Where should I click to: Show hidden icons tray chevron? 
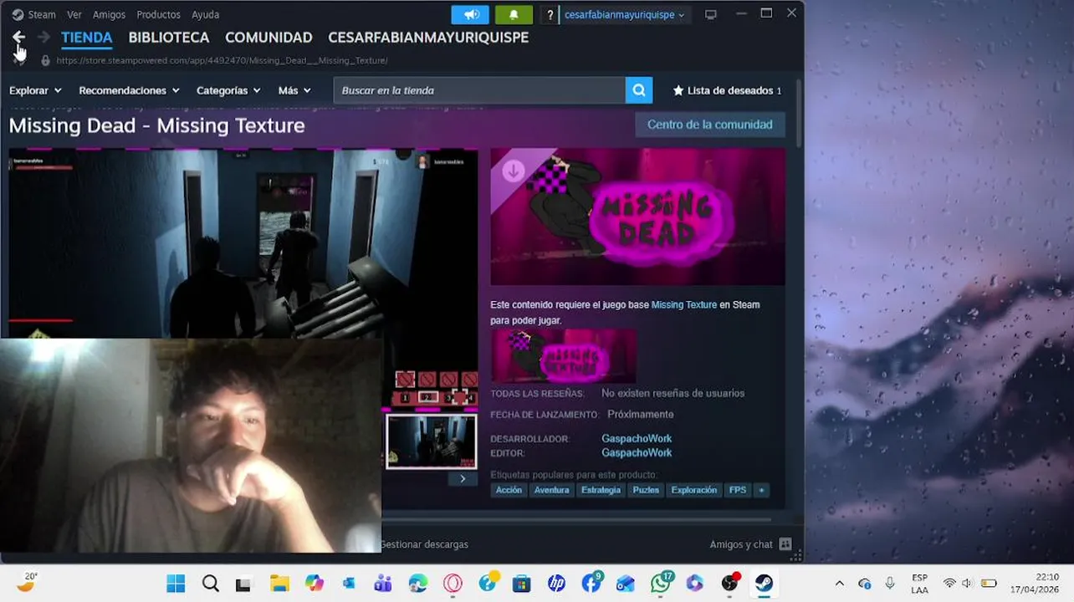[840, 584]
